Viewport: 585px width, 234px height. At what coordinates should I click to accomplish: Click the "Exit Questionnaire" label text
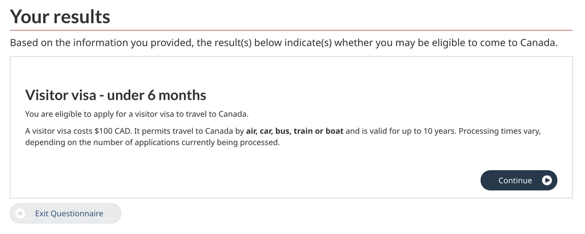(69, 214)
